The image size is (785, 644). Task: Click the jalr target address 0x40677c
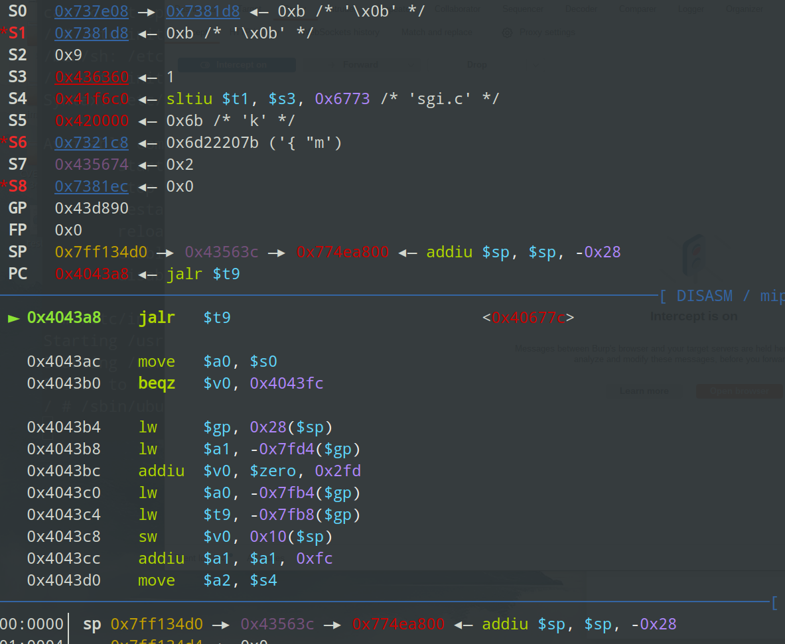point(528,318)
